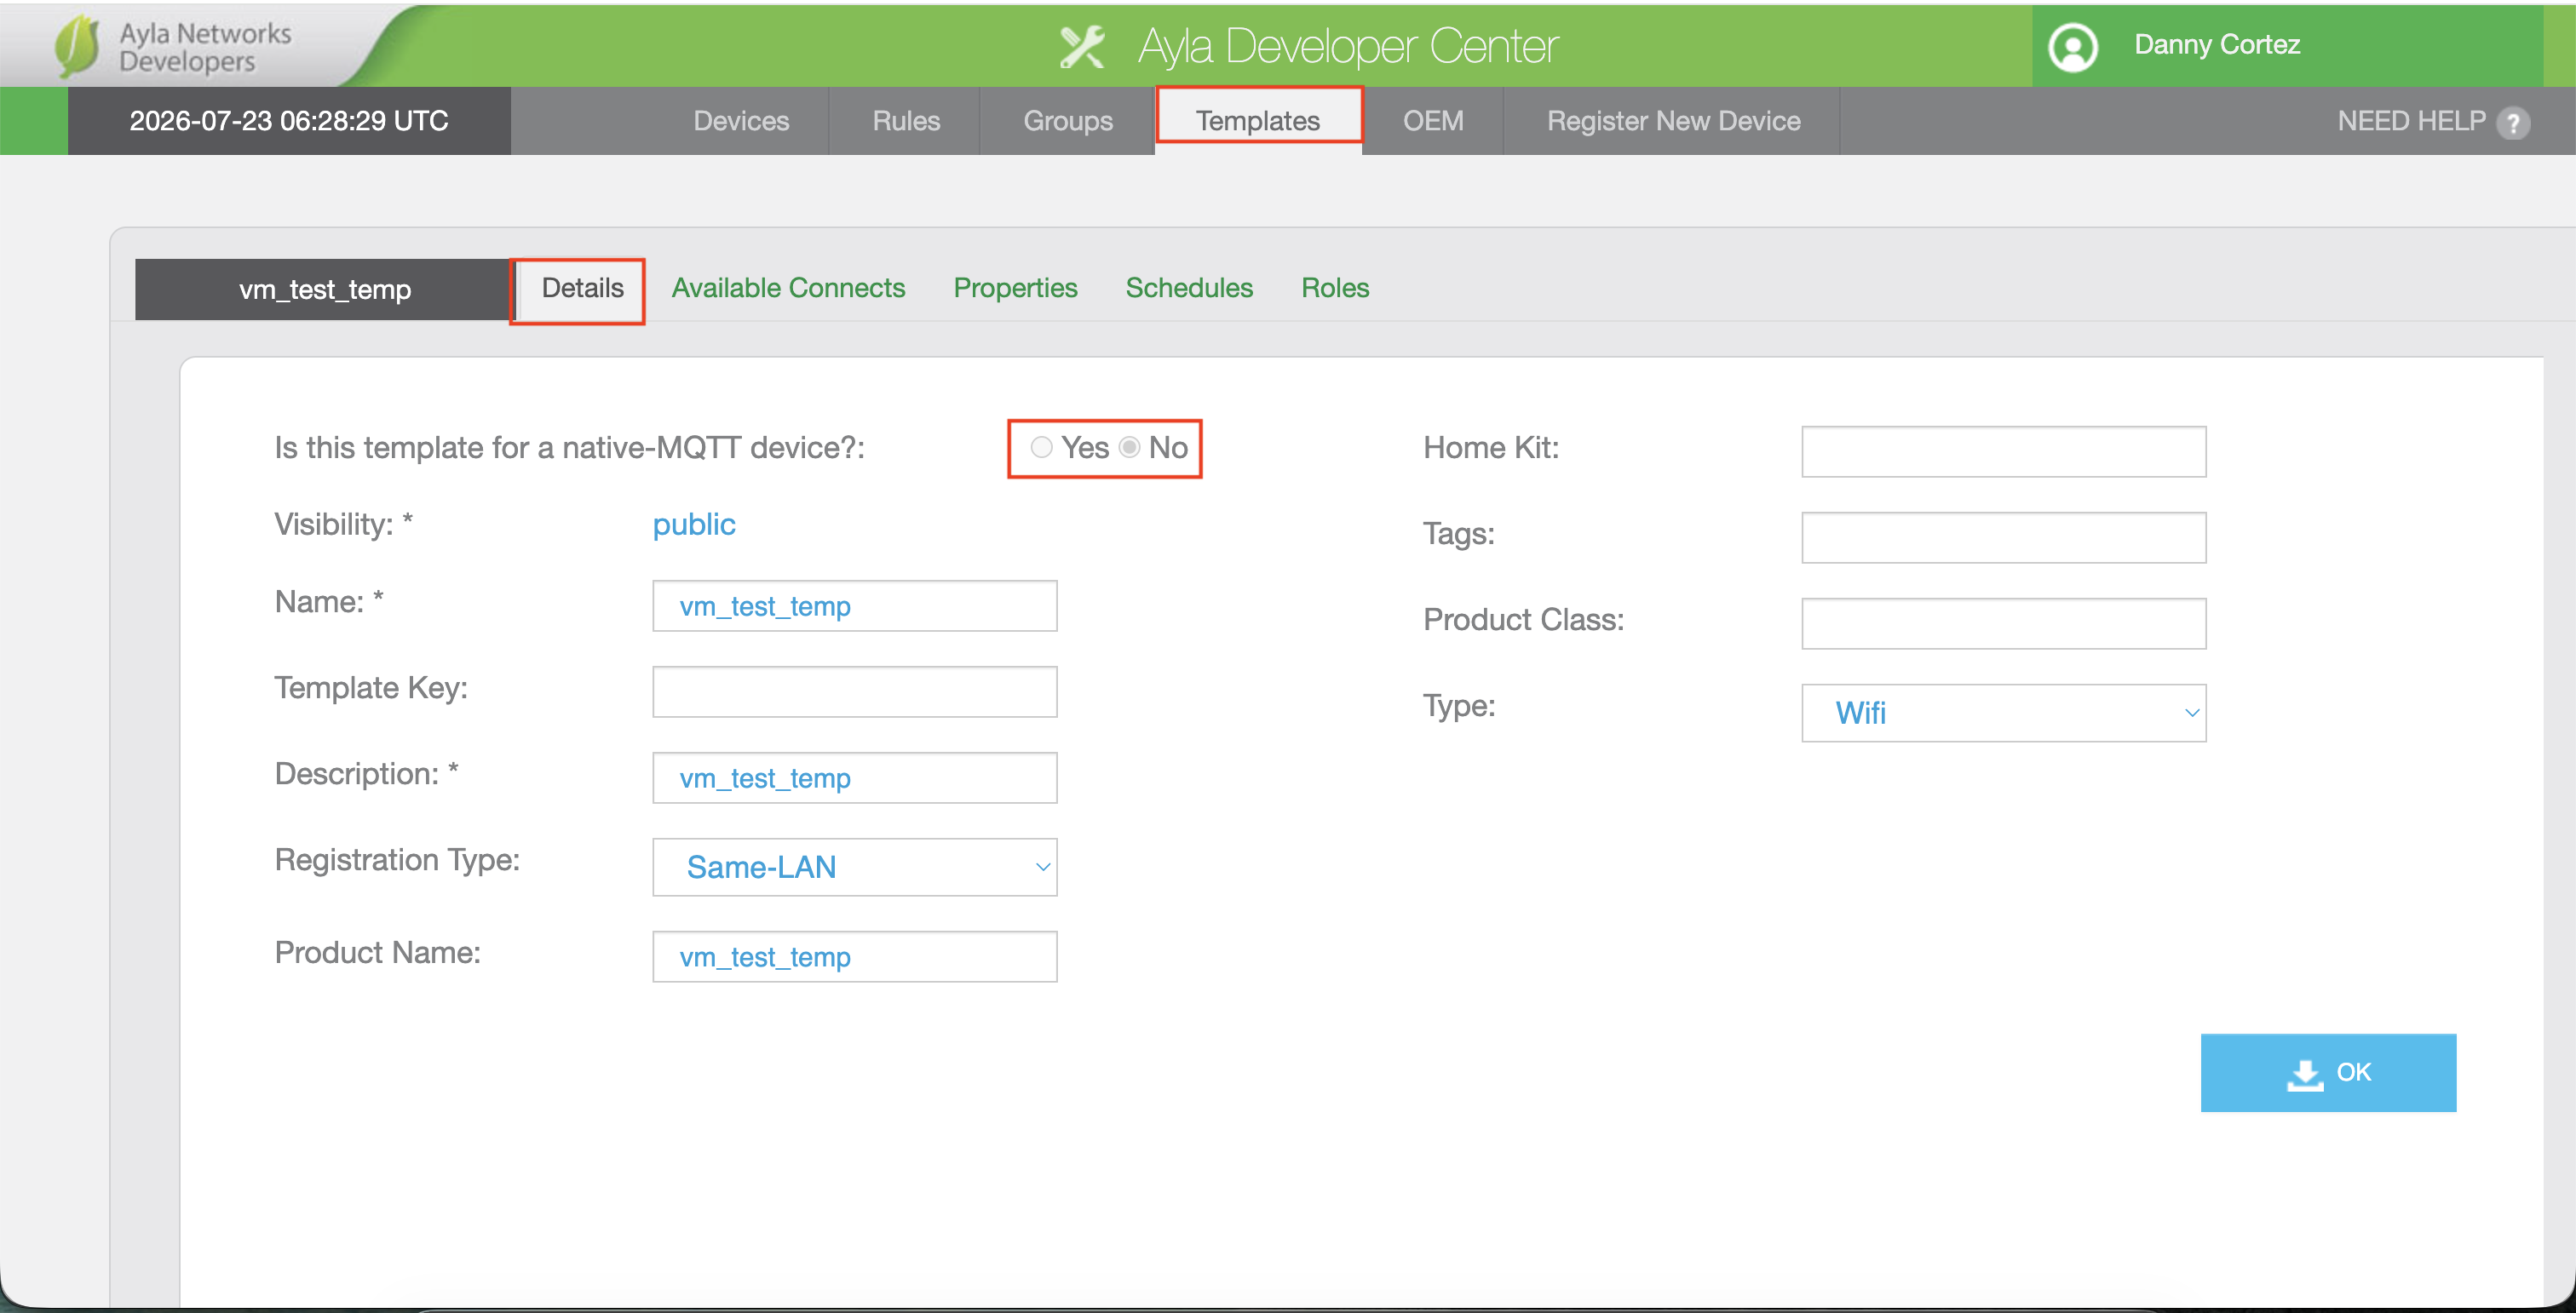The width and height of the screenshot is (2576, 1313).
Task: Open the user profile avatar icon
Action: (x=2073, y=46)
